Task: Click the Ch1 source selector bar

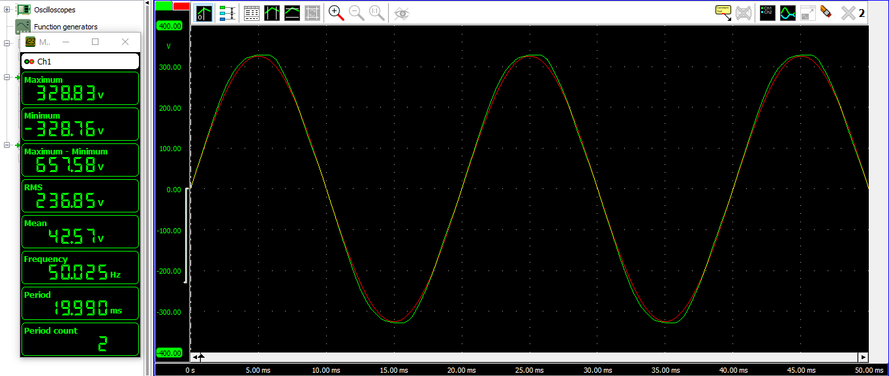Action: [80, 61]
